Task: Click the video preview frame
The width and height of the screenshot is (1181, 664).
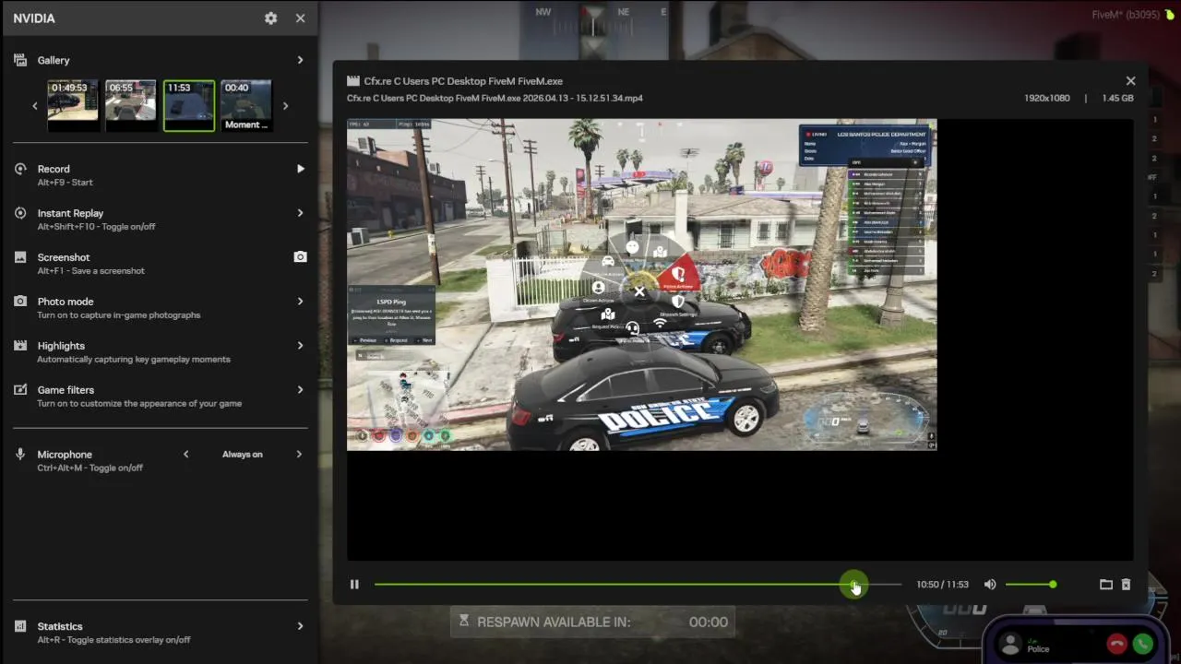Action: 641,284
